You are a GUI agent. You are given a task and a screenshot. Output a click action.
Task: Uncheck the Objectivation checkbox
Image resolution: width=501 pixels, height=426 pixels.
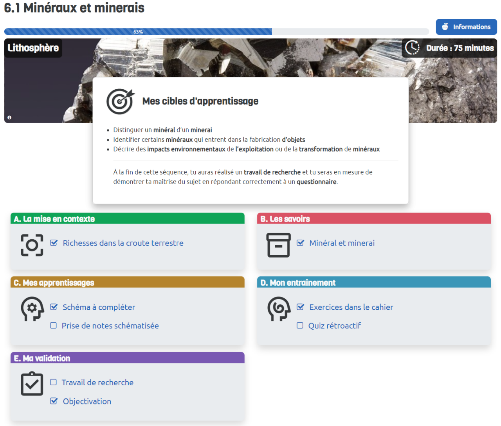pos(54,401)
